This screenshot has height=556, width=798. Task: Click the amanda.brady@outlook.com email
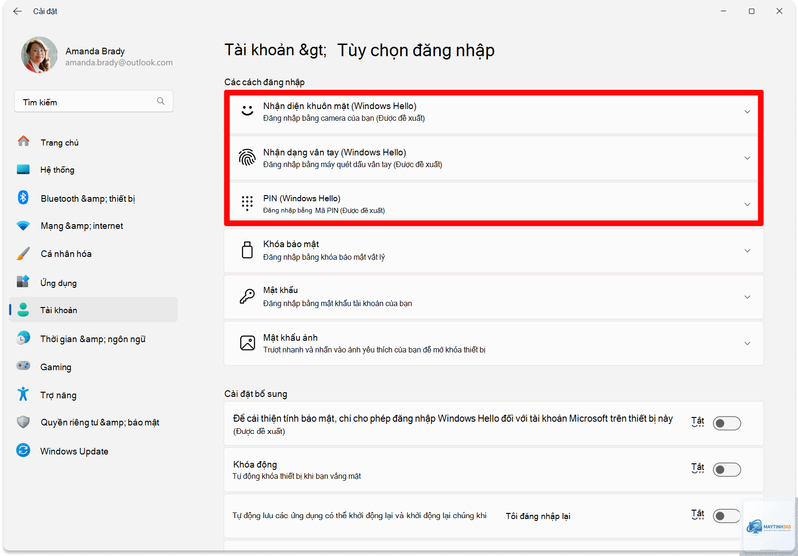point(119,63)
